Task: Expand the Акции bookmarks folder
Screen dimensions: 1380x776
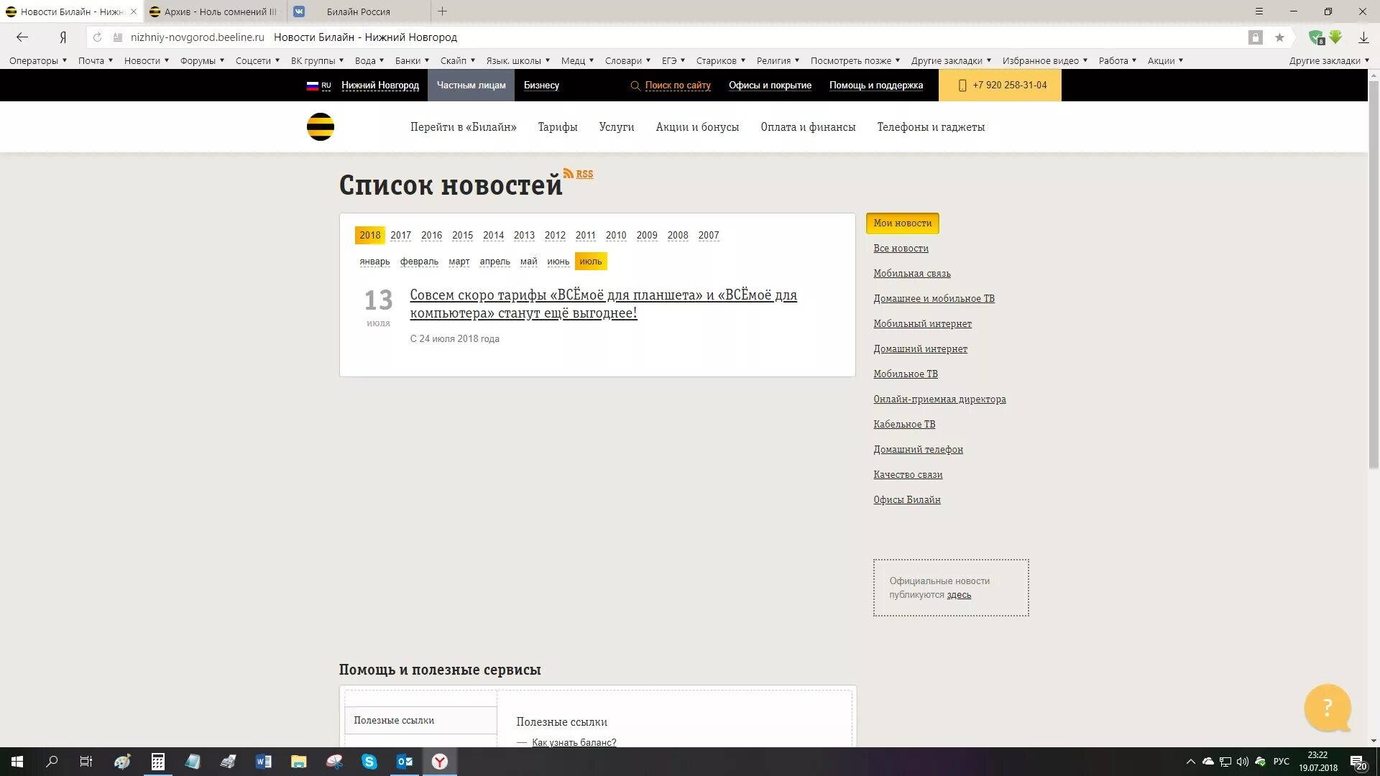Action: (x=1165, y=61)
